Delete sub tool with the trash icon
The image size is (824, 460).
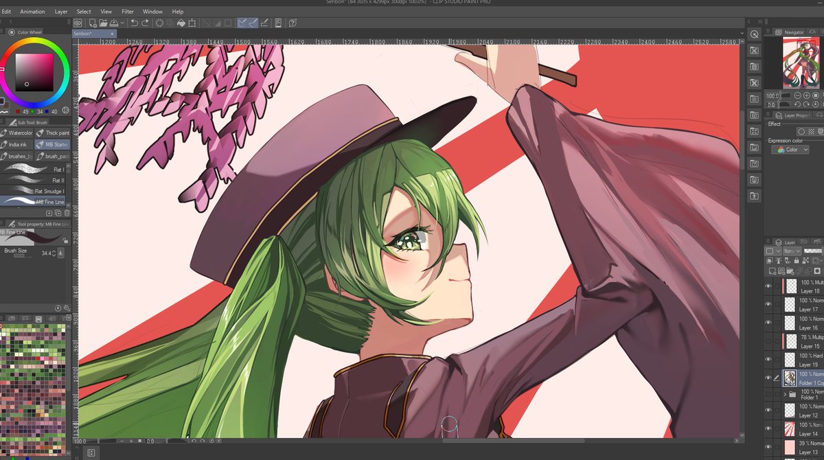pos(67,213)
